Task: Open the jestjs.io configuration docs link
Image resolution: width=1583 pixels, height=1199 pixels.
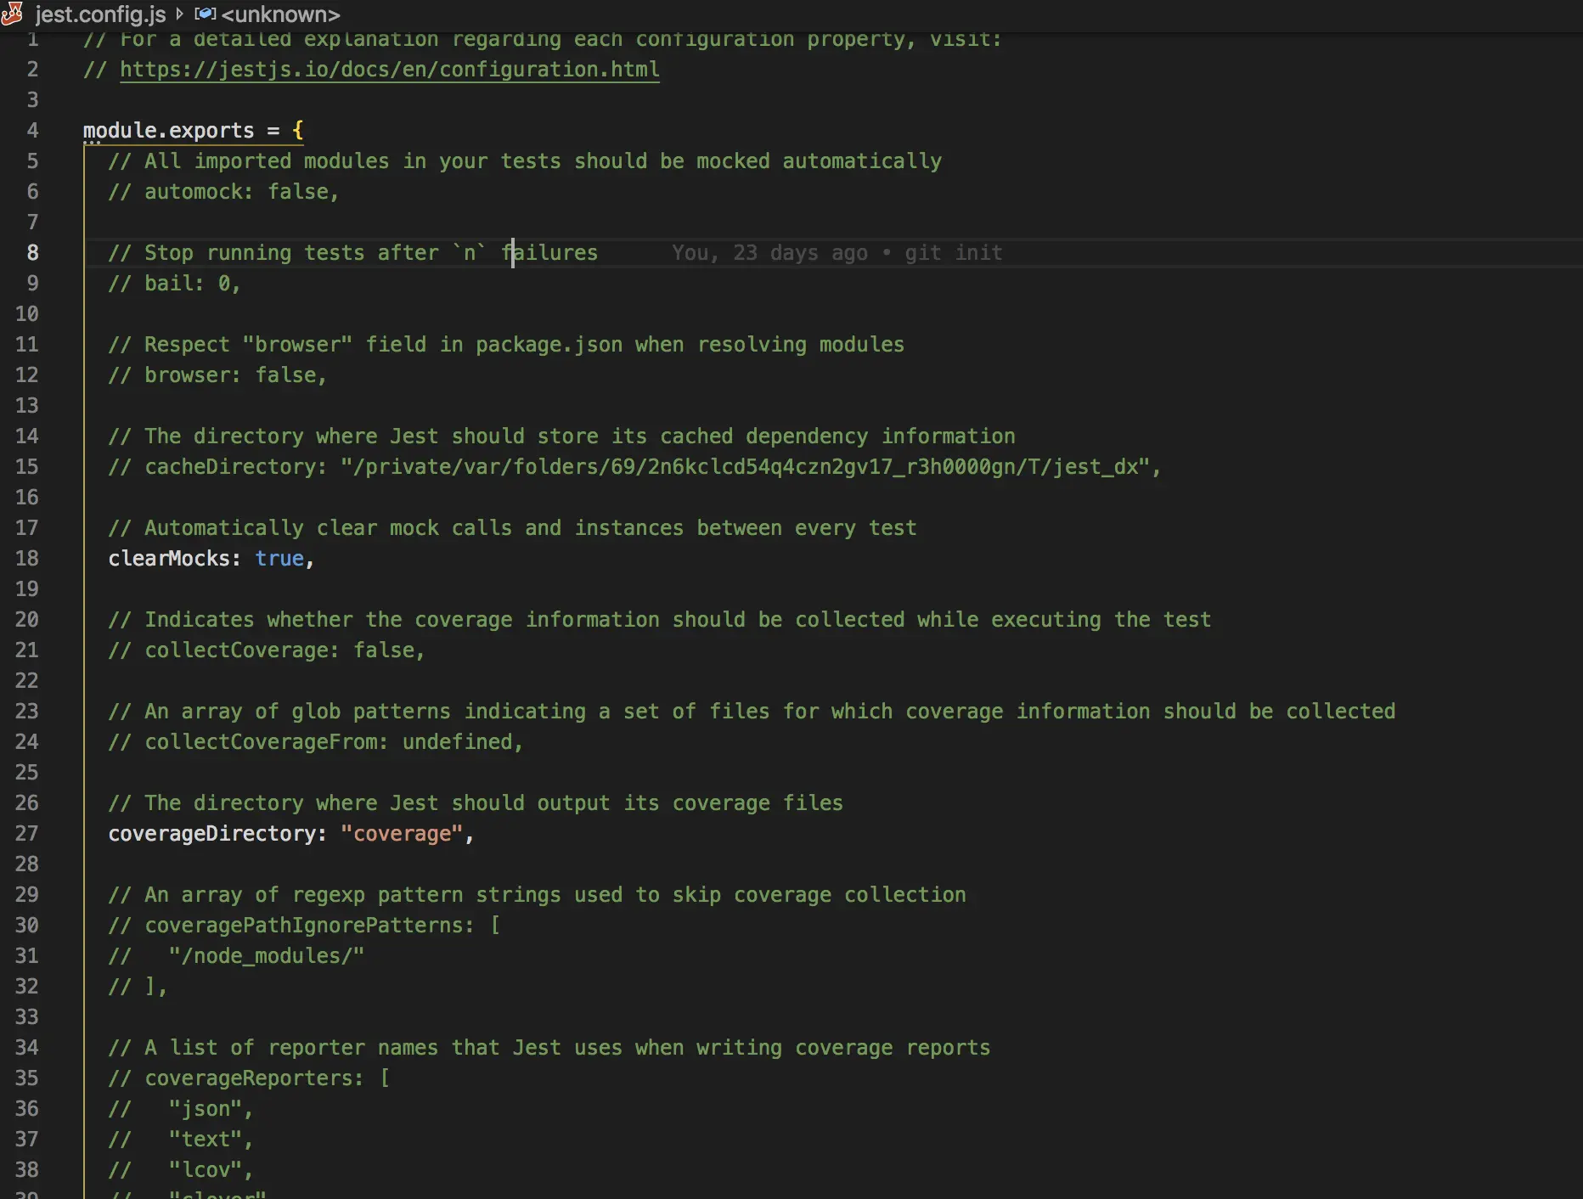Action: [x=390, y=70]
